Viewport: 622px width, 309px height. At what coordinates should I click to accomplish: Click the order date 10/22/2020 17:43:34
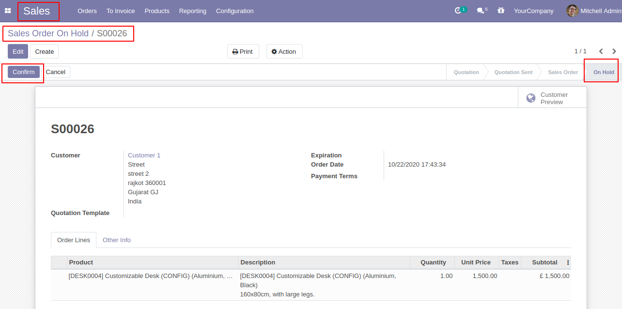coord(417,165)
